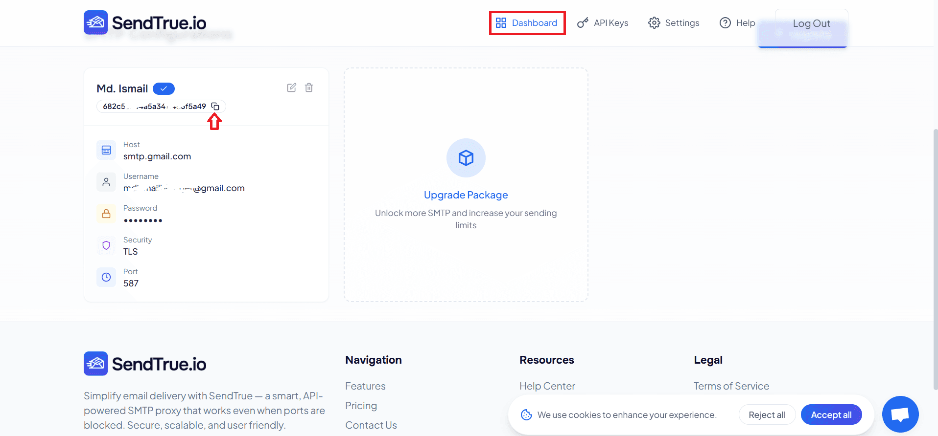The height and width of the screenshot is (436, 938).
Task: Open the Help menu item
Action: [737, 23]
